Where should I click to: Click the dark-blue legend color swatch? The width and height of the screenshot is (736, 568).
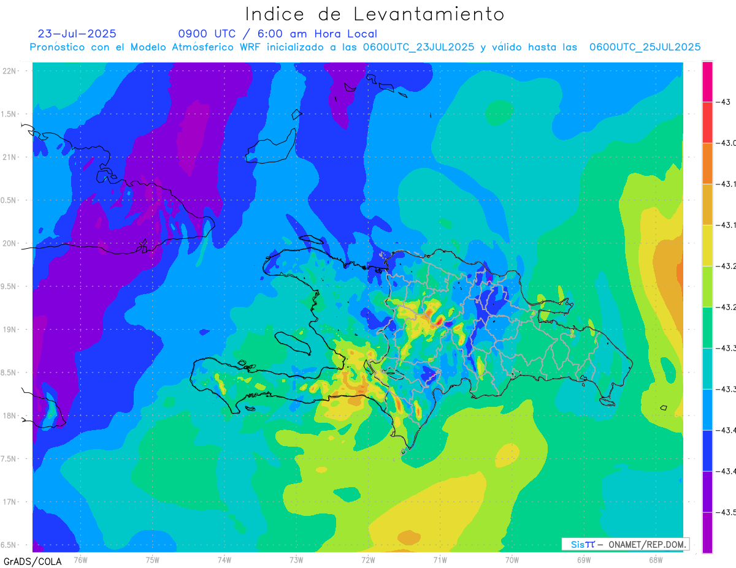[707, 450]
